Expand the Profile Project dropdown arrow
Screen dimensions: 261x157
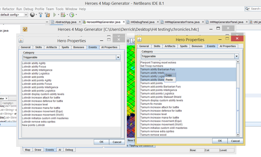click(76, 14)
